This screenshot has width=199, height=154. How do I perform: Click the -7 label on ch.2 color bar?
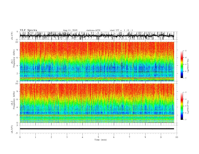tap(185, 120)
